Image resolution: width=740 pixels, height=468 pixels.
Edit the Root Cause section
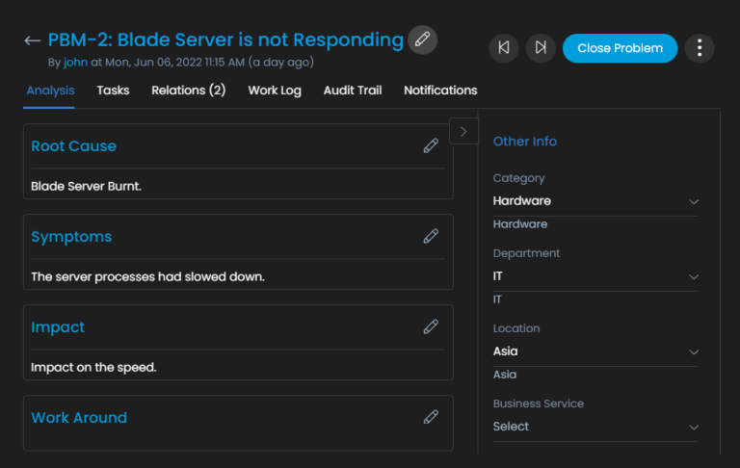coord(431,146)
